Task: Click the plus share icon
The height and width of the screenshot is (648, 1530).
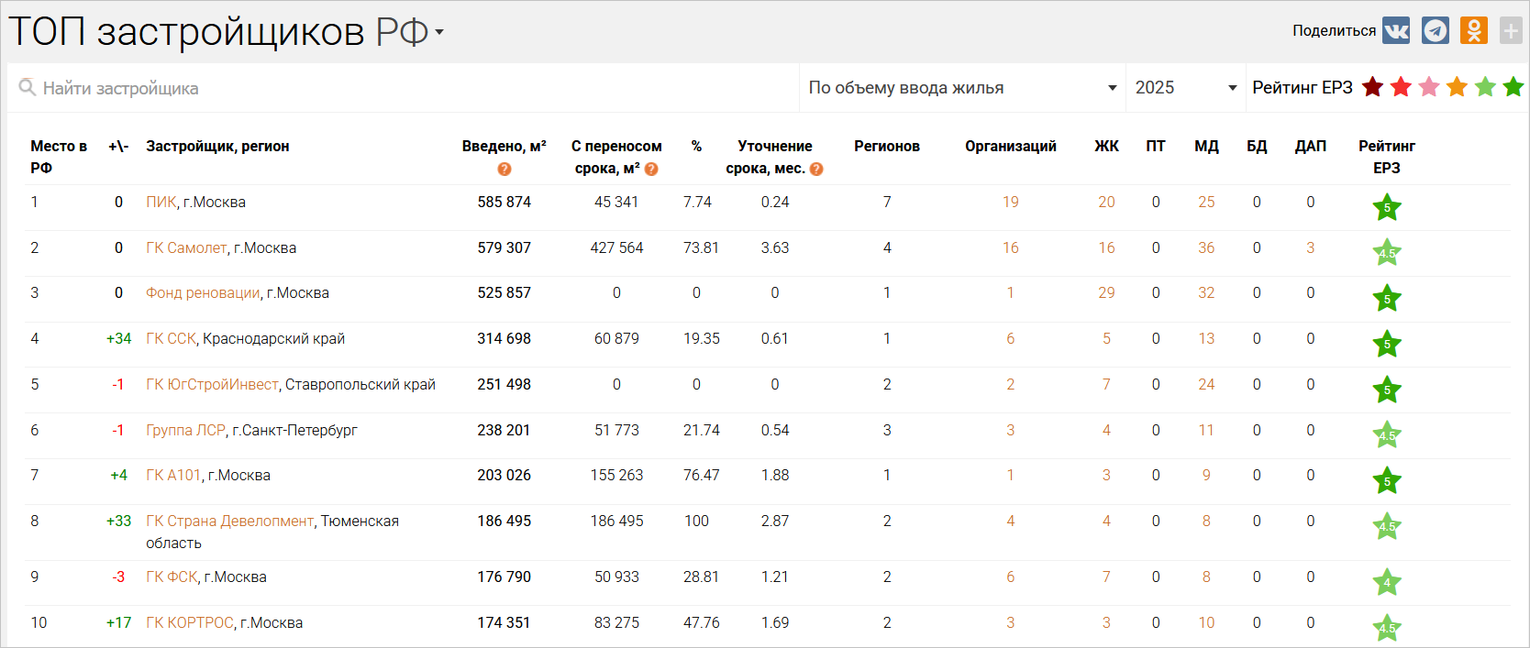Action: point(1511,31)
